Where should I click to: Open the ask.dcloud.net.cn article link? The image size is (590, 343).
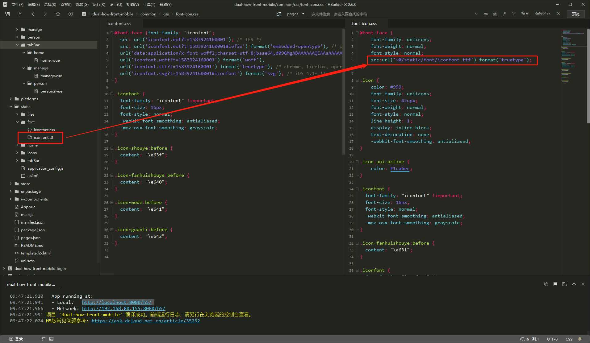(146, 321)
